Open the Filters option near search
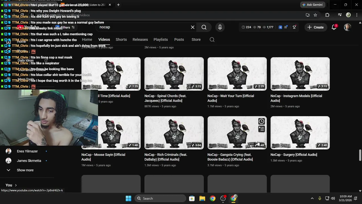The image size is (362, 204). pyautogui.click(x=65, y=27)
